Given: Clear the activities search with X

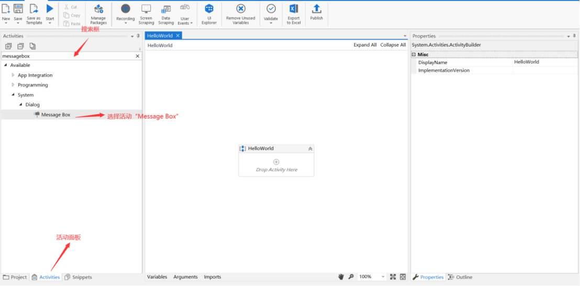Looking at the screenshot, I should [x=138, y=56].
